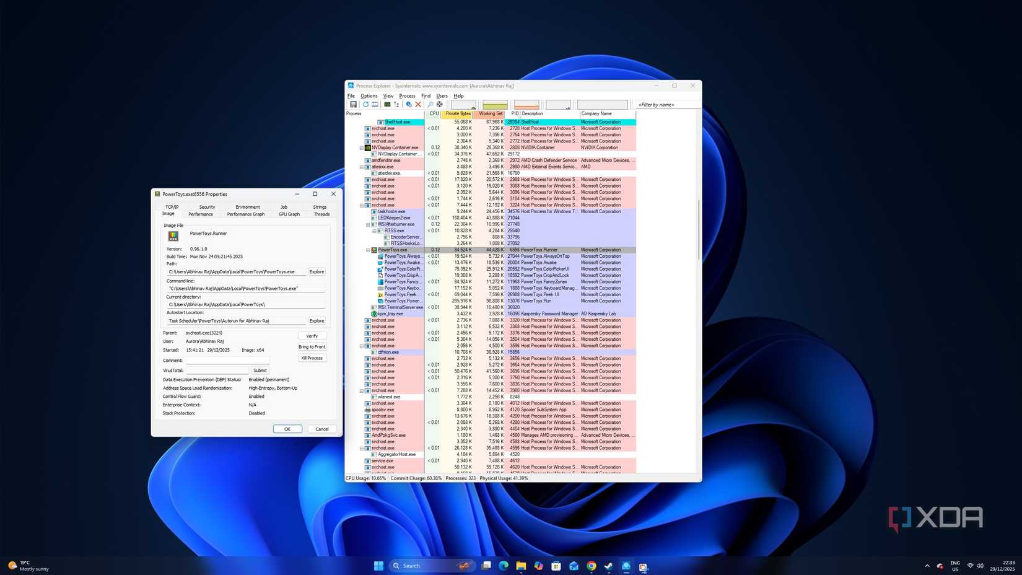Click the Find Handle or DLL binoculars icon
This screenshot has height=575, width=1022.
pos(430,105)
